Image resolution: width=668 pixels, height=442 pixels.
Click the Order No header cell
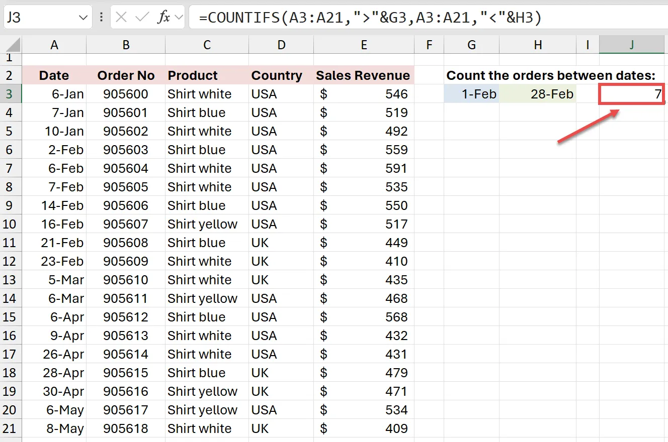(126, 75)
